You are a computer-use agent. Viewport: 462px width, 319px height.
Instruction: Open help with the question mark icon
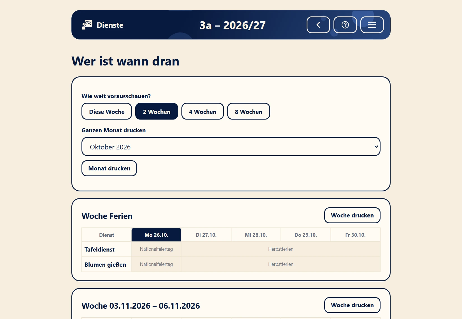pos(345,25)
